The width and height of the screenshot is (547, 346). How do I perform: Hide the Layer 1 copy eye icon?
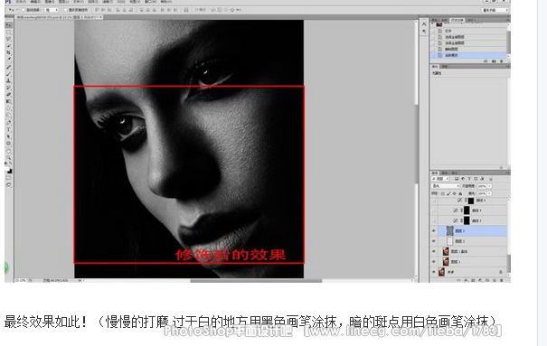pos(434,251)
